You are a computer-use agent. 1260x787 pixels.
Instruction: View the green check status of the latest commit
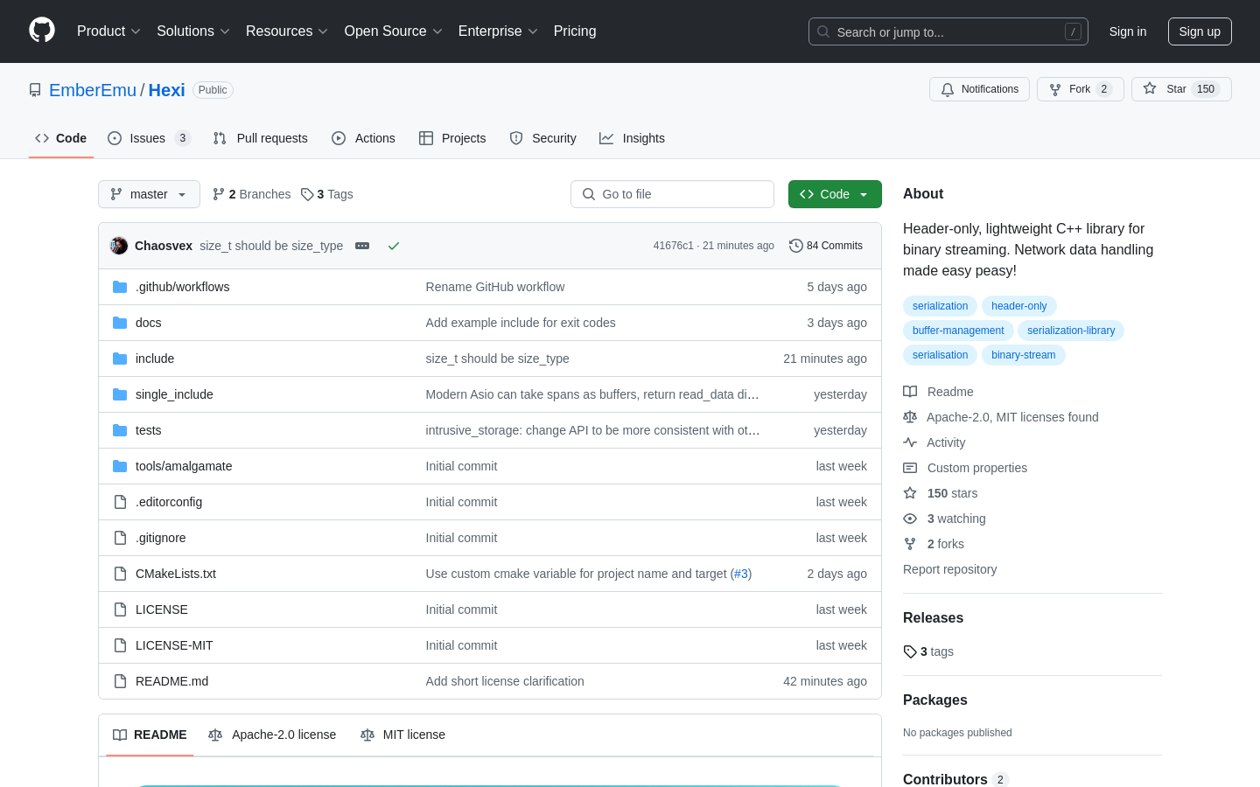394,246
